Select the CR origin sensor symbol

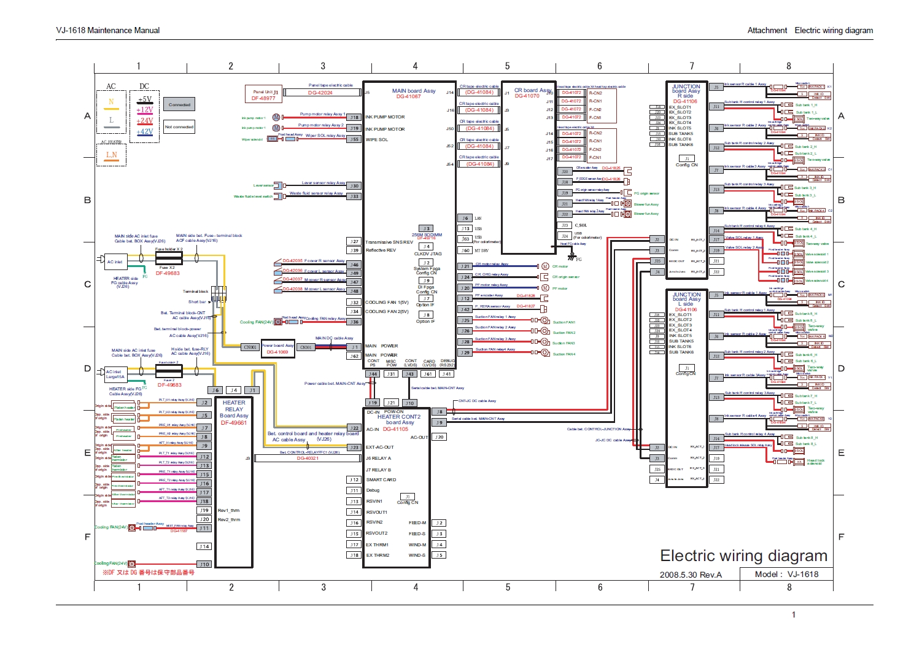544,277
